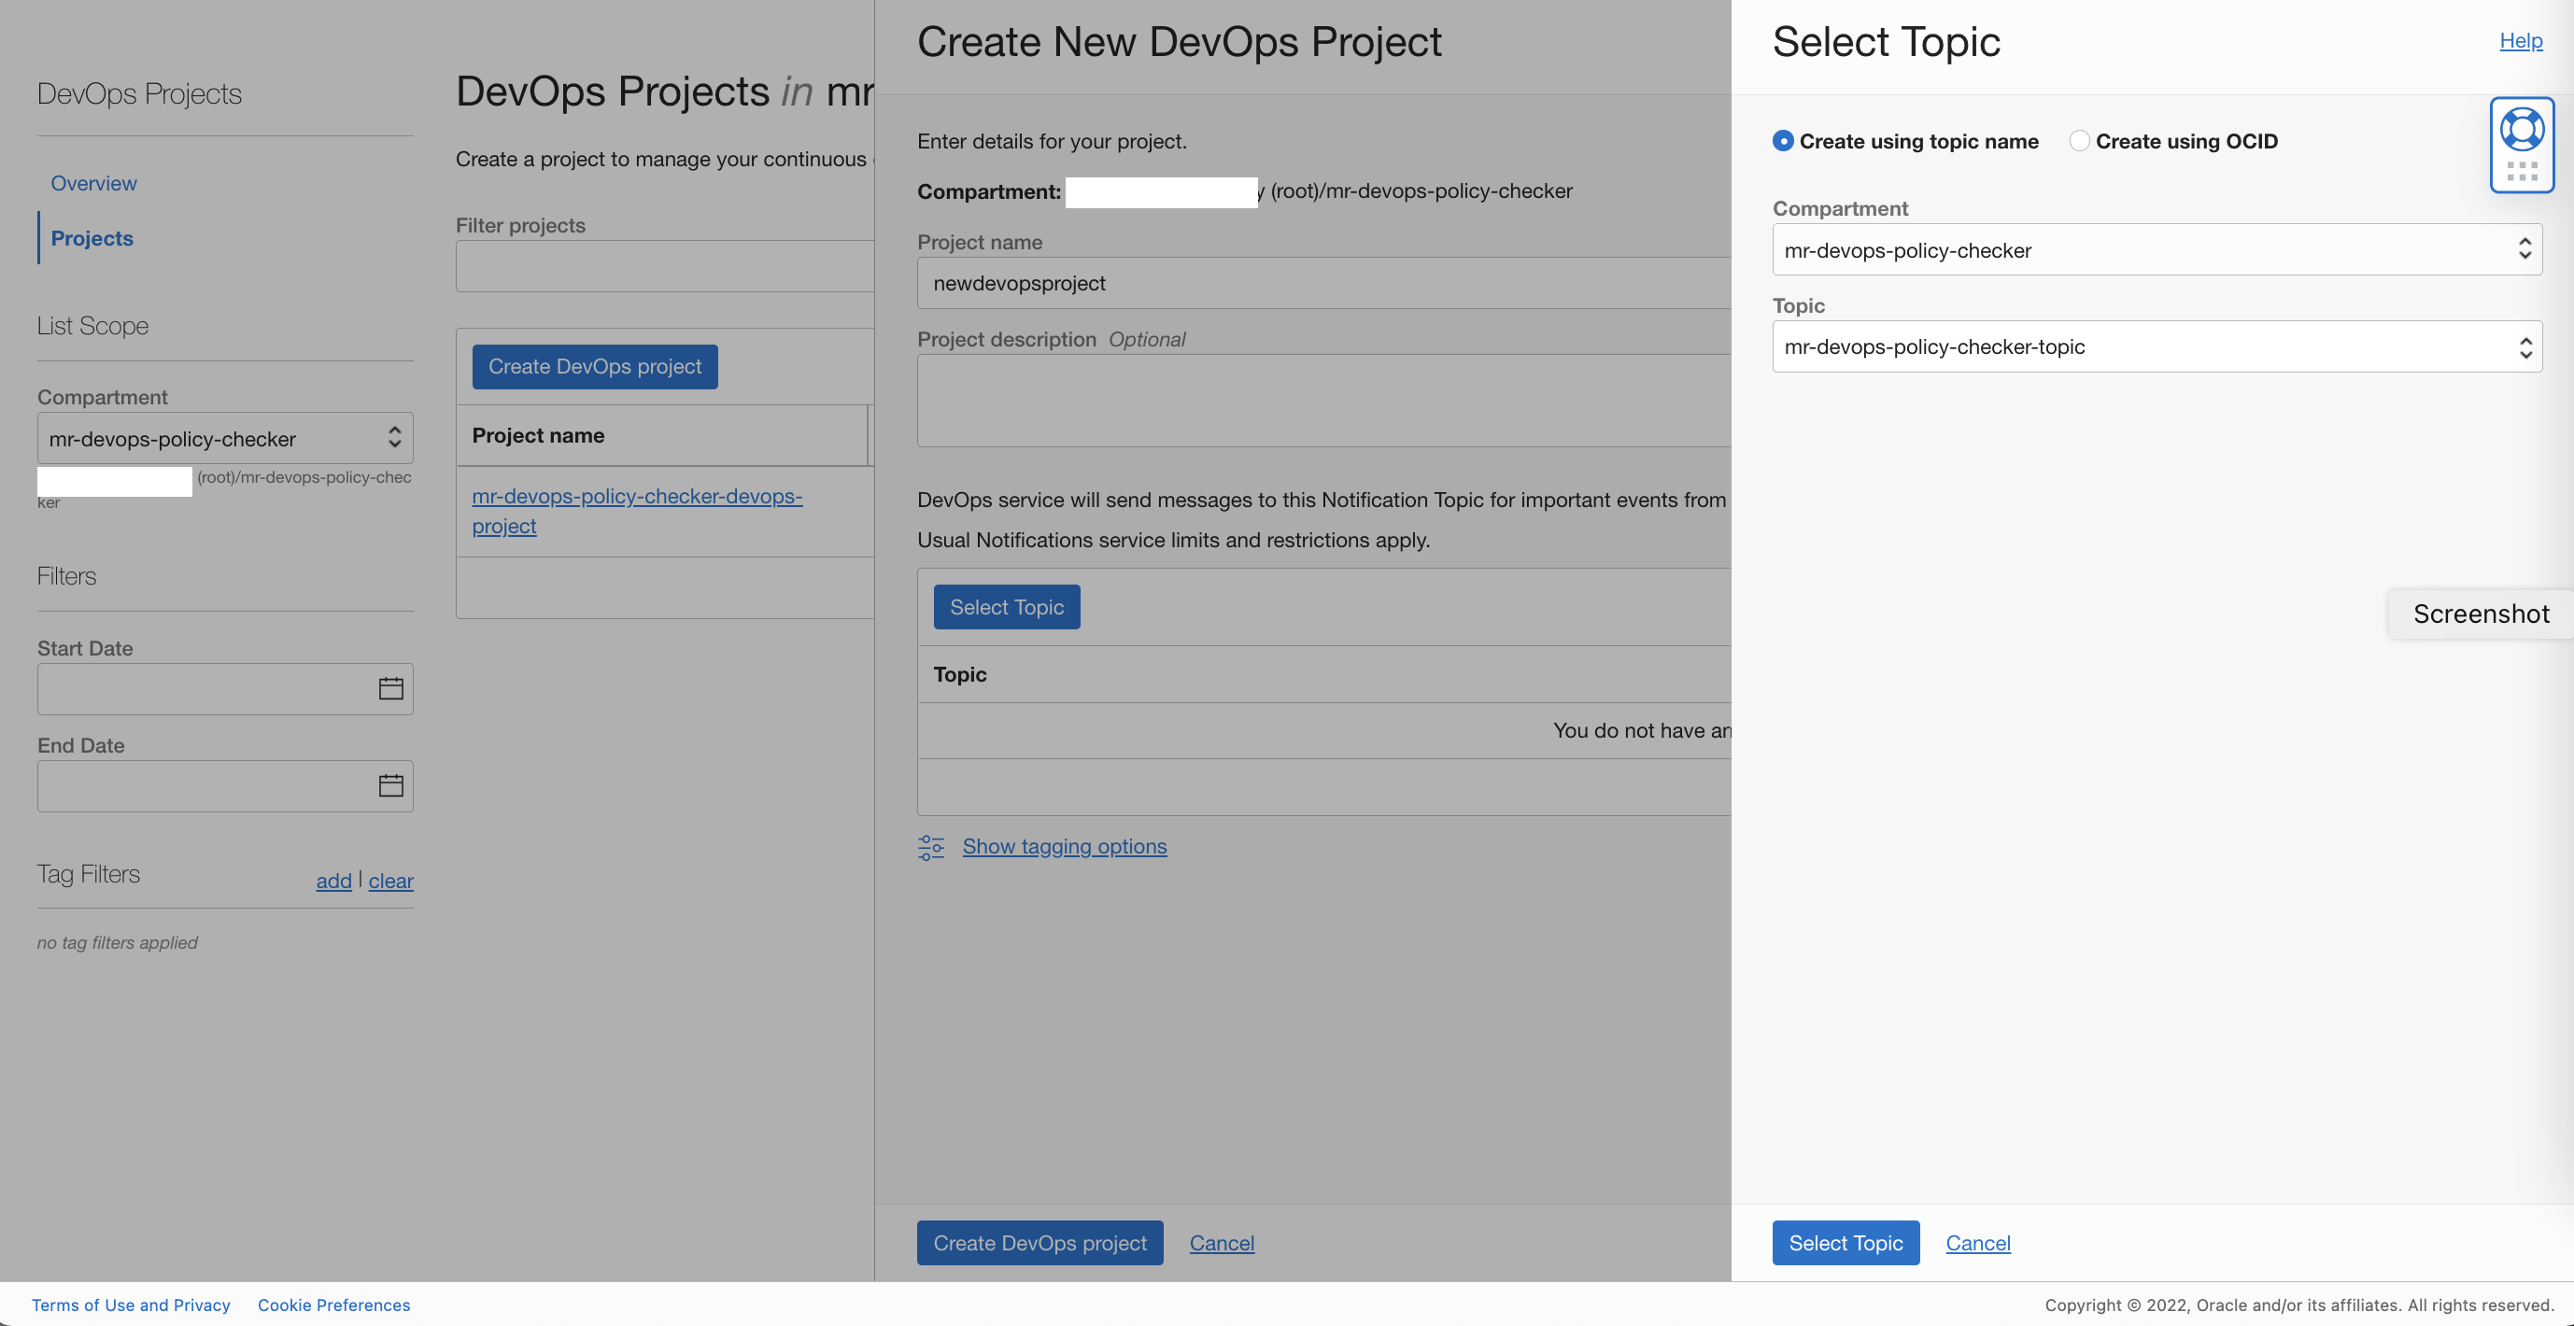Open the Compartment dropdown in Select Topic panel
The image size is (2574, 1326).
pos(2157,250)
